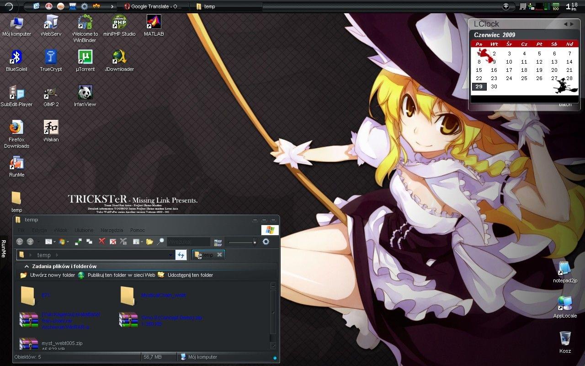The height and width of the screenshot is (366, 585).
Task: Adjust the slider in the temp toolbar
Action: [x=242, y=242]
